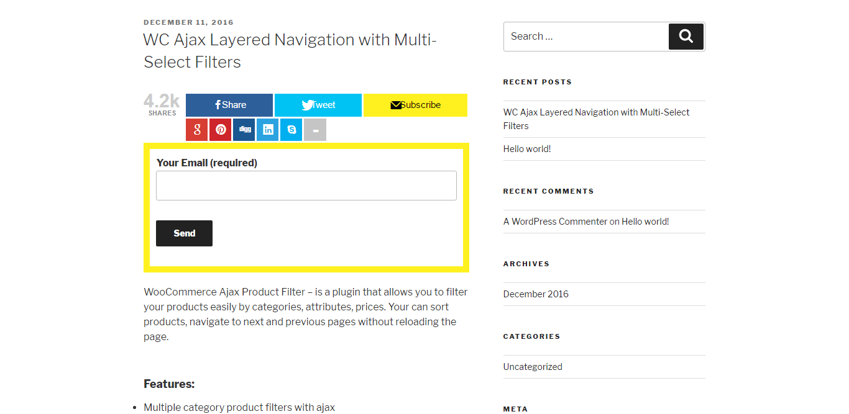Share via the Pinterest icon

point(220,130)
